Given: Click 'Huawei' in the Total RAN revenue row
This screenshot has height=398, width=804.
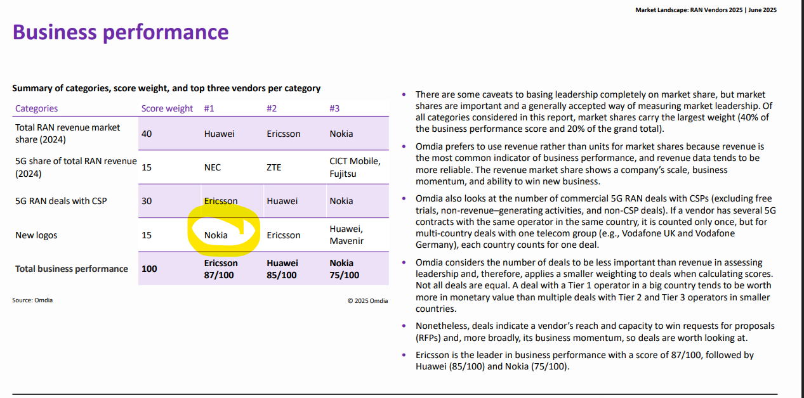Looking at the screenshot, I should click(x=220, y=134).
